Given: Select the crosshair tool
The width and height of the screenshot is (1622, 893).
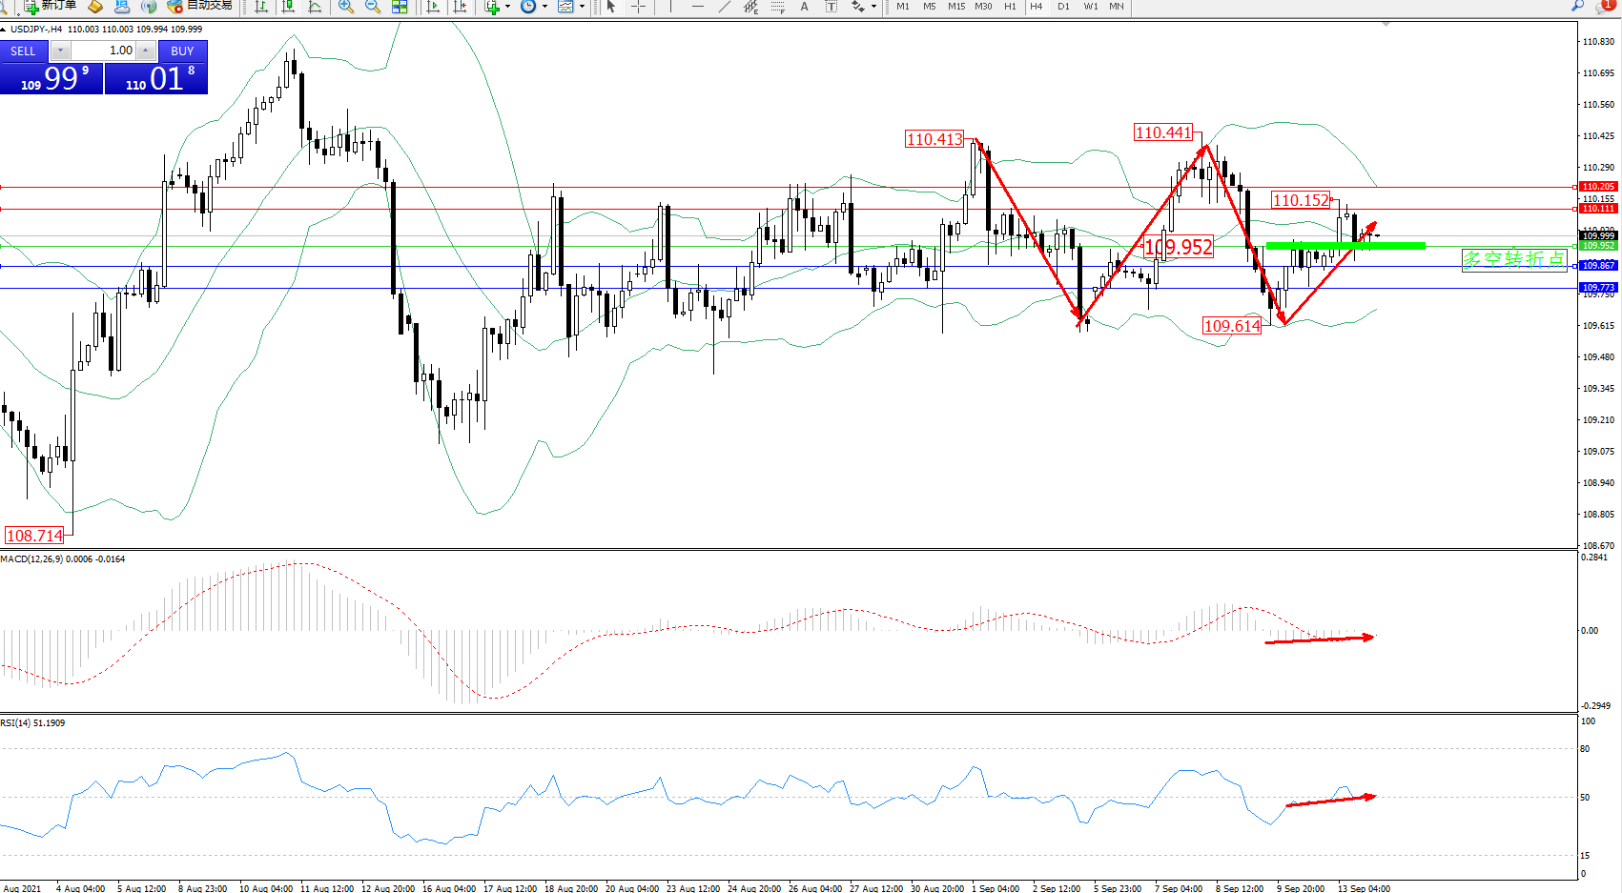Looking at the screenshot, I should (638, 7).
